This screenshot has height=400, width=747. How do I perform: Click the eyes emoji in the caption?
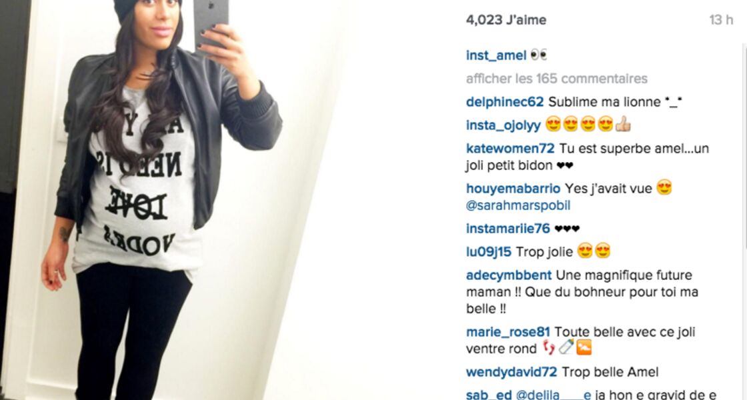click(x=539, y=55)
